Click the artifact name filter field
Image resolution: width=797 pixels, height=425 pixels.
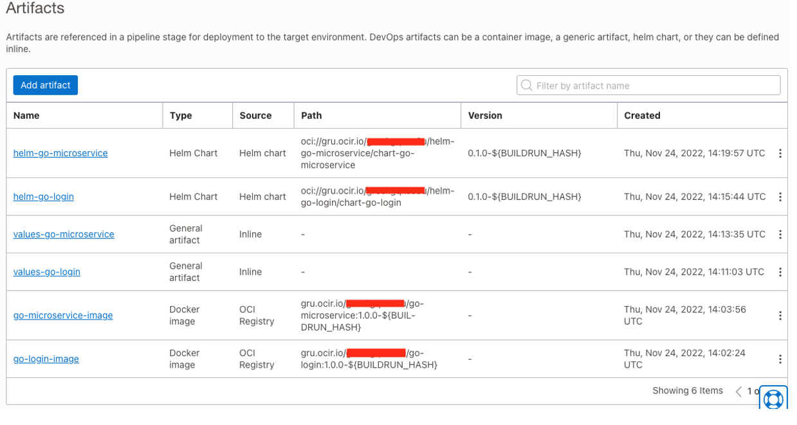648,85
